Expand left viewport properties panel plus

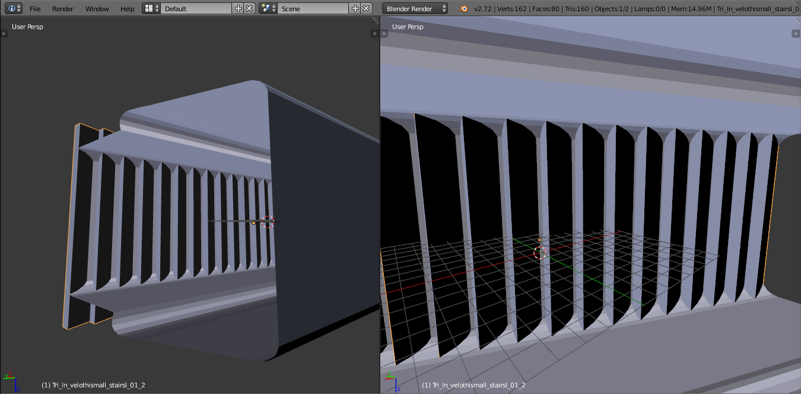tap(374, 34)
